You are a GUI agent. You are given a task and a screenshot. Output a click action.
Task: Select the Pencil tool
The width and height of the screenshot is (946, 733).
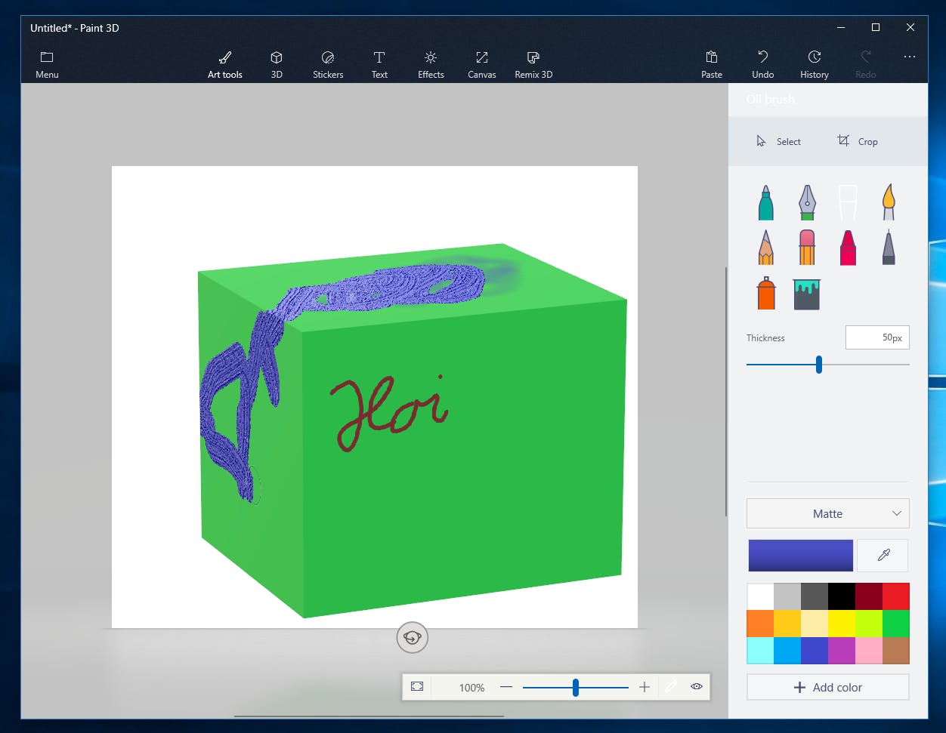pos(765,247)
